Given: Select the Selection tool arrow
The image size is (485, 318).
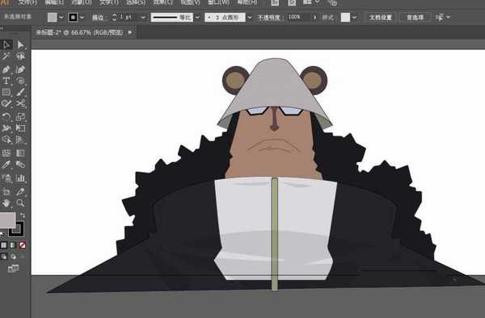Looking at the screenshot, I should (x=6, y=45).
